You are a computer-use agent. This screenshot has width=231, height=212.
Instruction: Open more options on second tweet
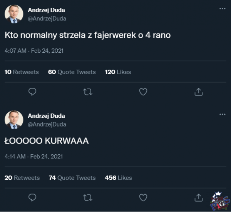click(x=222, y=114)
